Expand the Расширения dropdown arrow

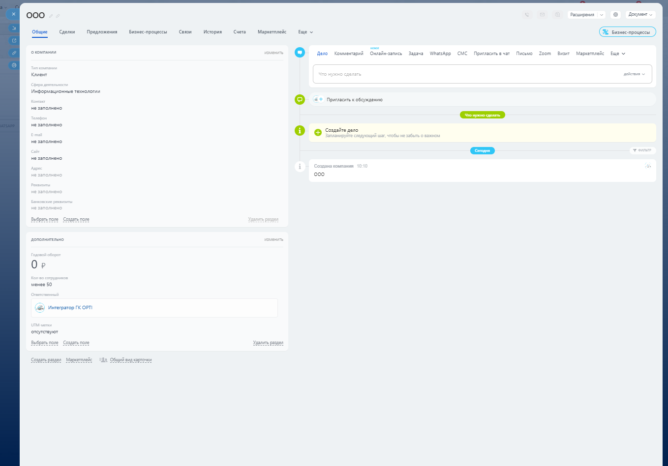click(602, 15)
